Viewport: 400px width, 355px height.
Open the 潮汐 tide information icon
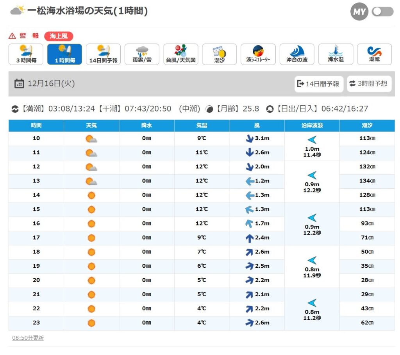[219, 54]
